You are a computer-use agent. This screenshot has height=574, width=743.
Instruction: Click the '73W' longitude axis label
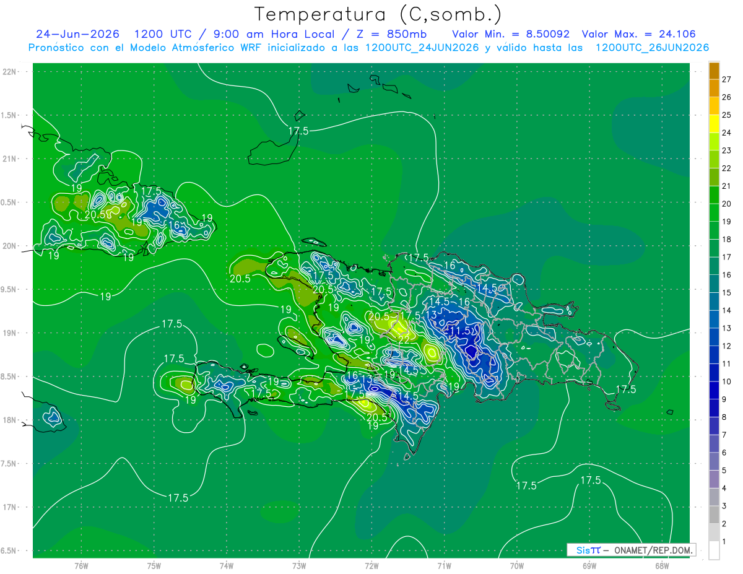(299, 566)
